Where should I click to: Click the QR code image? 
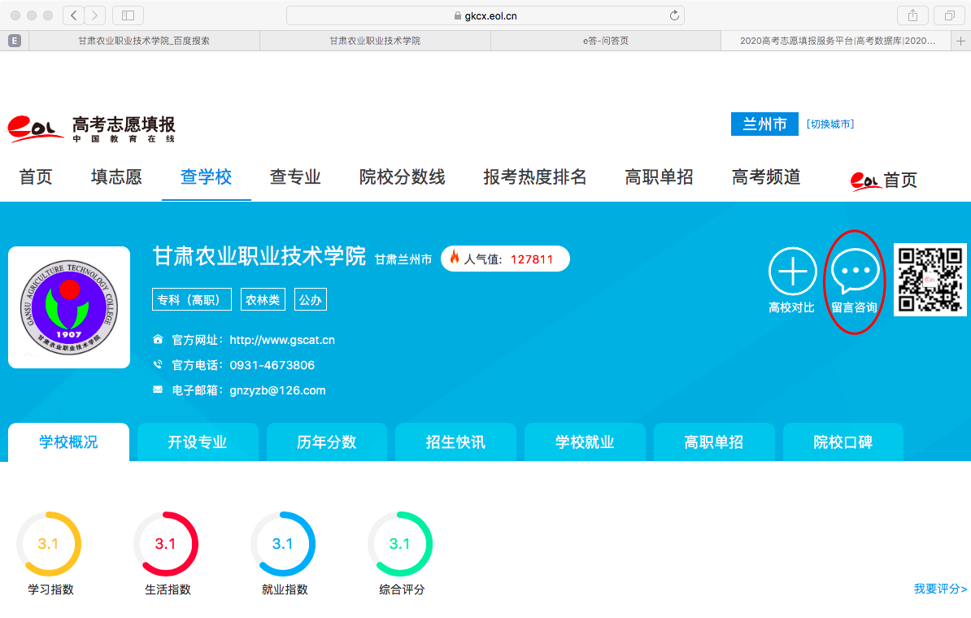pos(931,279)
